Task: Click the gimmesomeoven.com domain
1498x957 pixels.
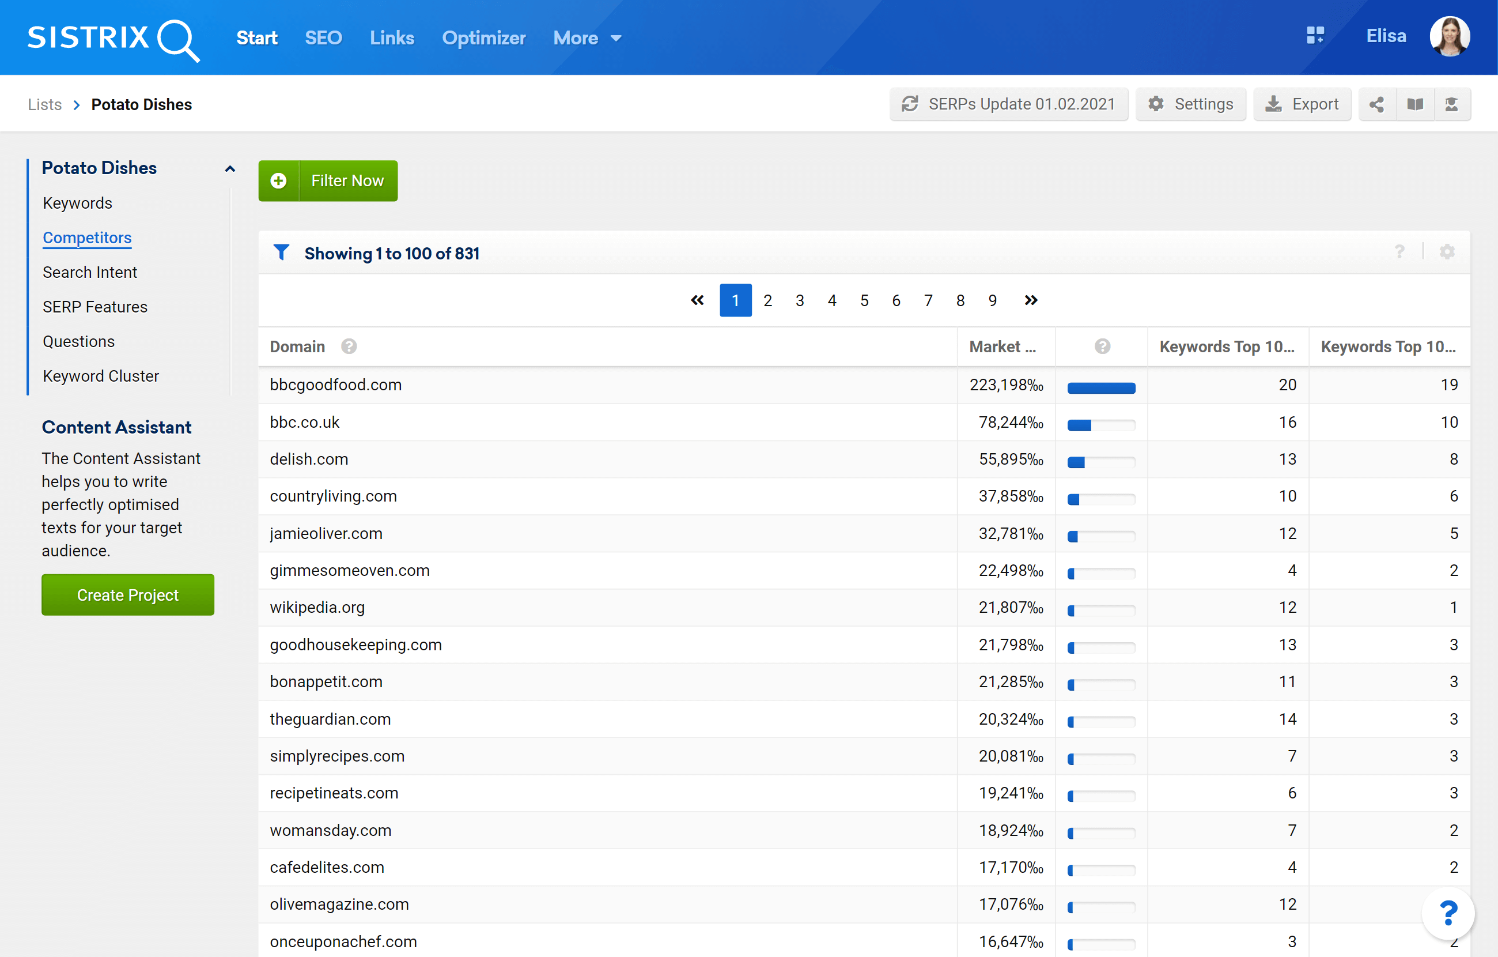Action: pyautogui.click(x=350, y=570)
